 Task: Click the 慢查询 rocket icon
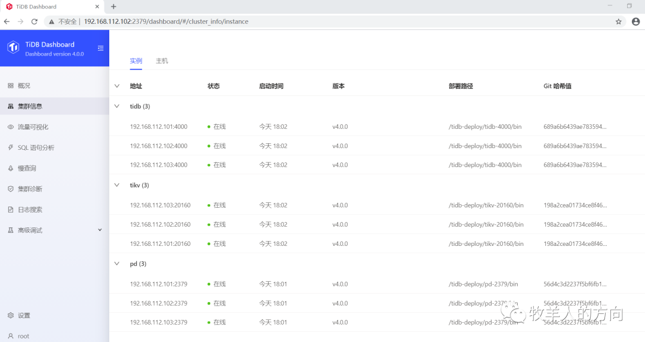click(11, 168)
